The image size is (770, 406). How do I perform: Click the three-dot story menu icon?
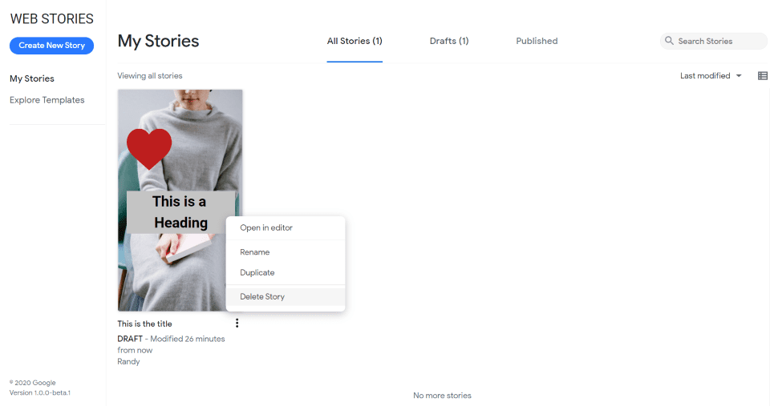[237, 324]
